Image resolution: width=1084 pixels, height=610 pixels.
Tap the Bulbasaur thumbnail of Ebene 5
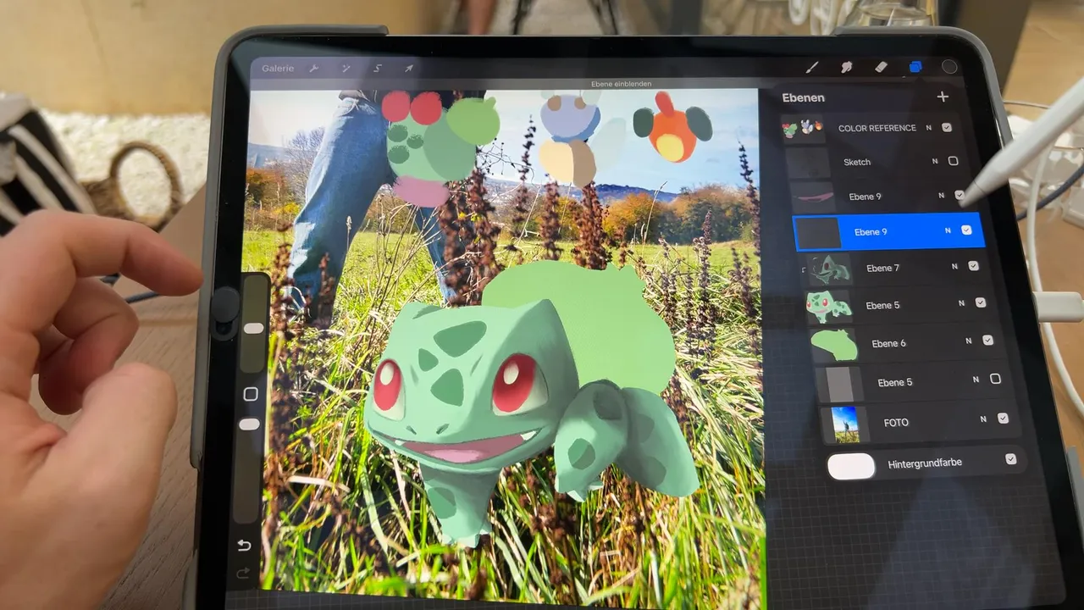(829, 306)
